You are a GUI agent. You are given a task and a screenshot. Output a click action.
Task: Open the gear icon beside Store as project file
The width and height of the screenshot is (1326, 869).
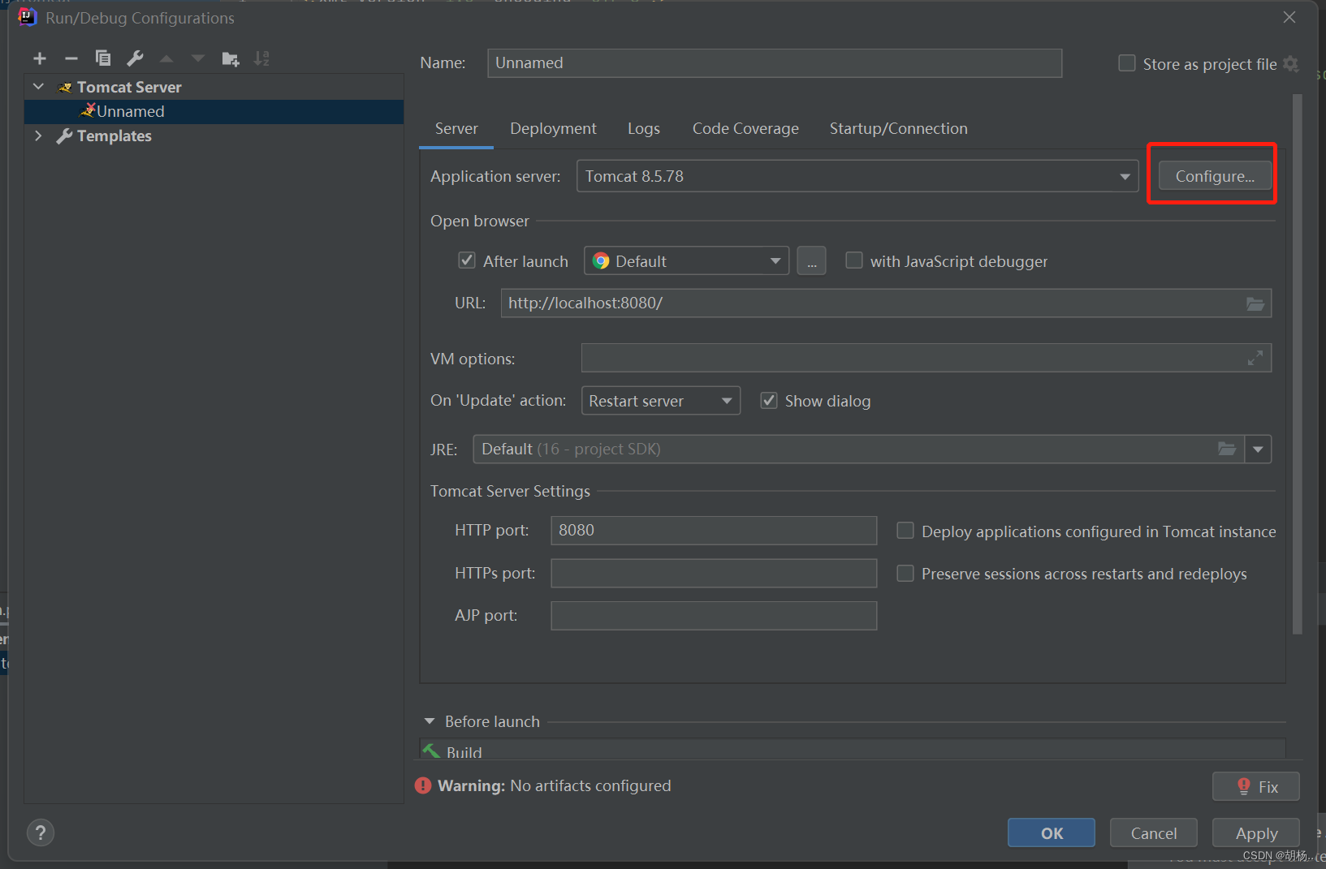(x=1291, y=64)
